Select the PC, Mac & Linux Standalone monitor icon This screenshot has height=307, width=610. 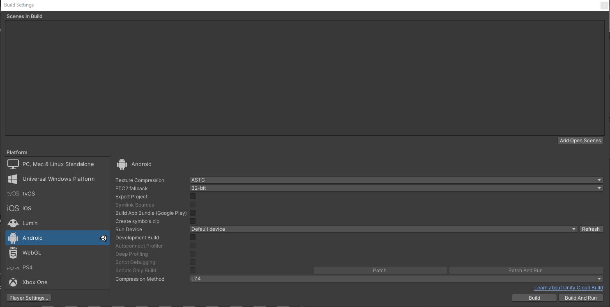(13, 164)
